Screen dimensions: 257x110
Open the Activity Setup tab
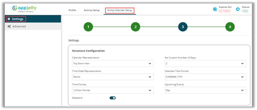92,10
